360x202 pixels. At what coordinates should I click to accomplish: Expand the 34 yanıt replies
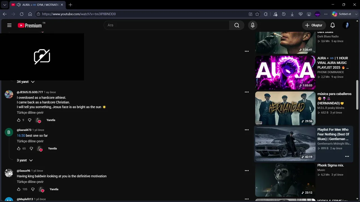(x=26, y=82)
